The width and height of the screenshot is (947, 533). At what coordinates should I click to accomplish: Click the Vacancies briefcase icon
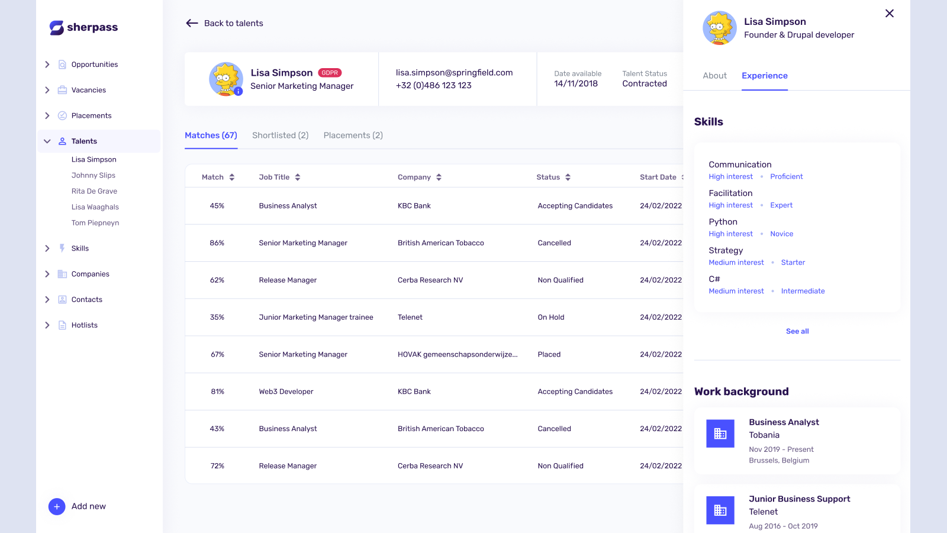[62, 90]
